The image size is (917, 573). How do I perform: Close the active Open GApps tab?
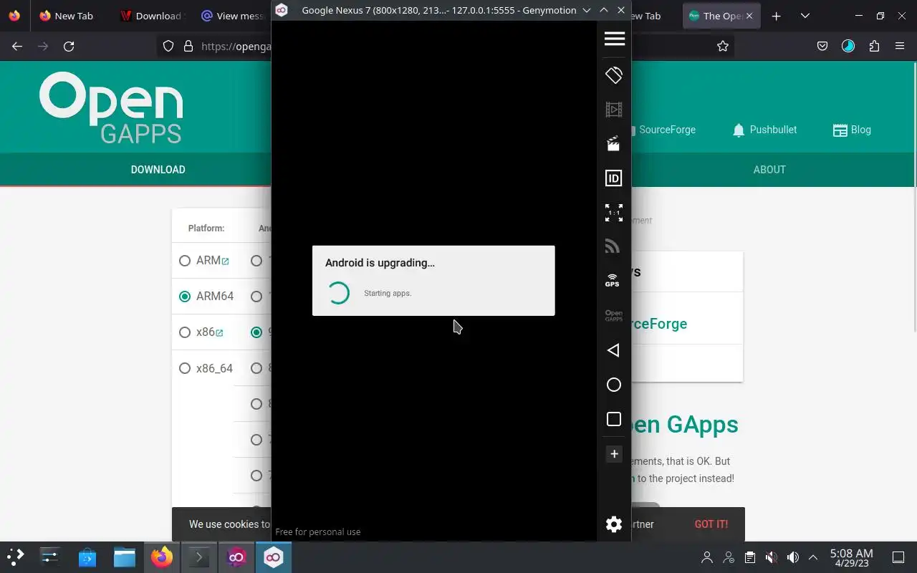coord(749,16)
